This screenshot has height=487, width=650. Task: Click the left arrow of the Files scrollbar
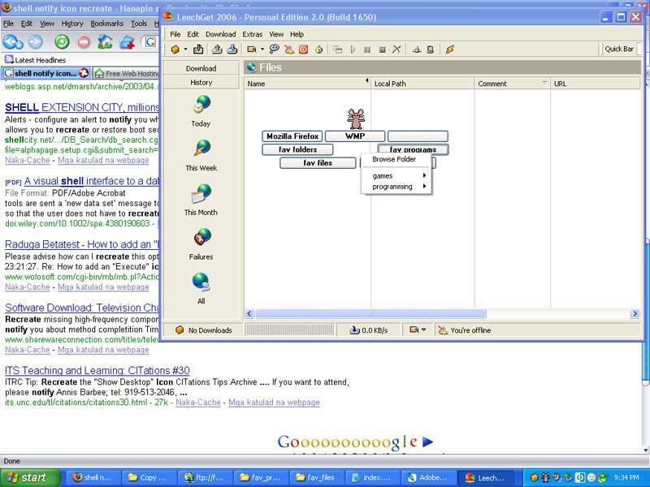pos(249,314)
